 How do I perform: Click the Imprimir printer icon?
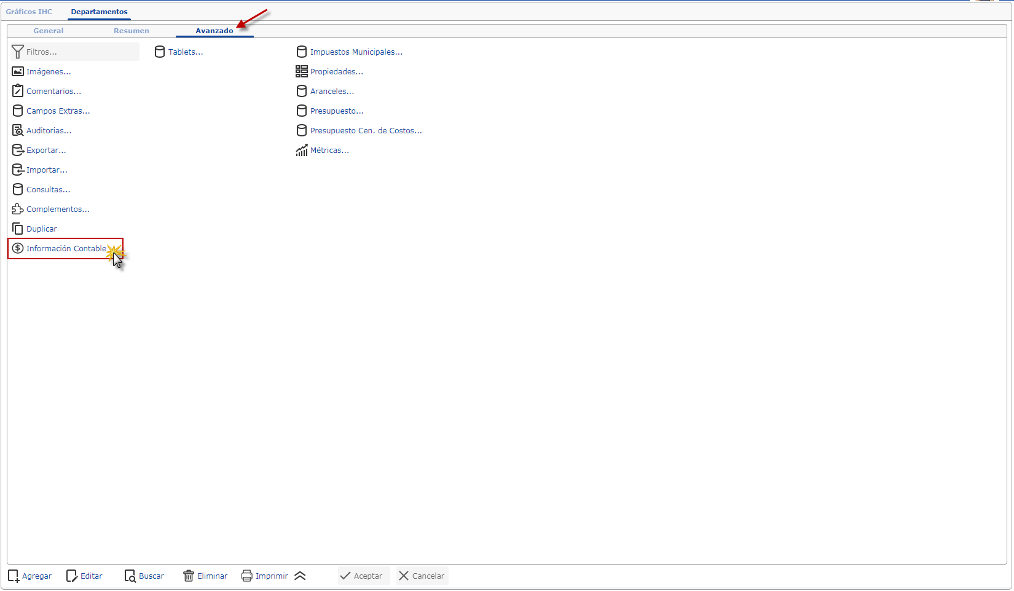click(x=247, y=576)
